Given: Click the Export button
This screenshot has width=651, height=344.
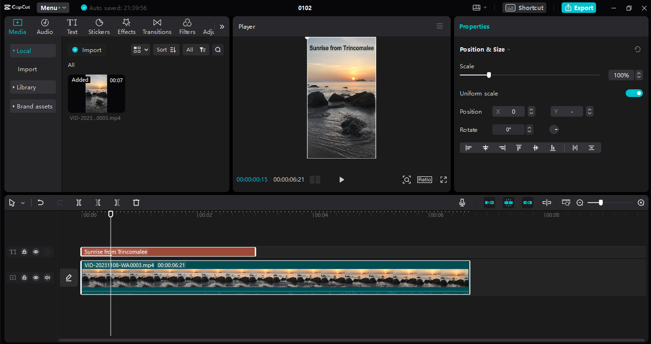Looking at the screenshot, I should tap(579, 8).
